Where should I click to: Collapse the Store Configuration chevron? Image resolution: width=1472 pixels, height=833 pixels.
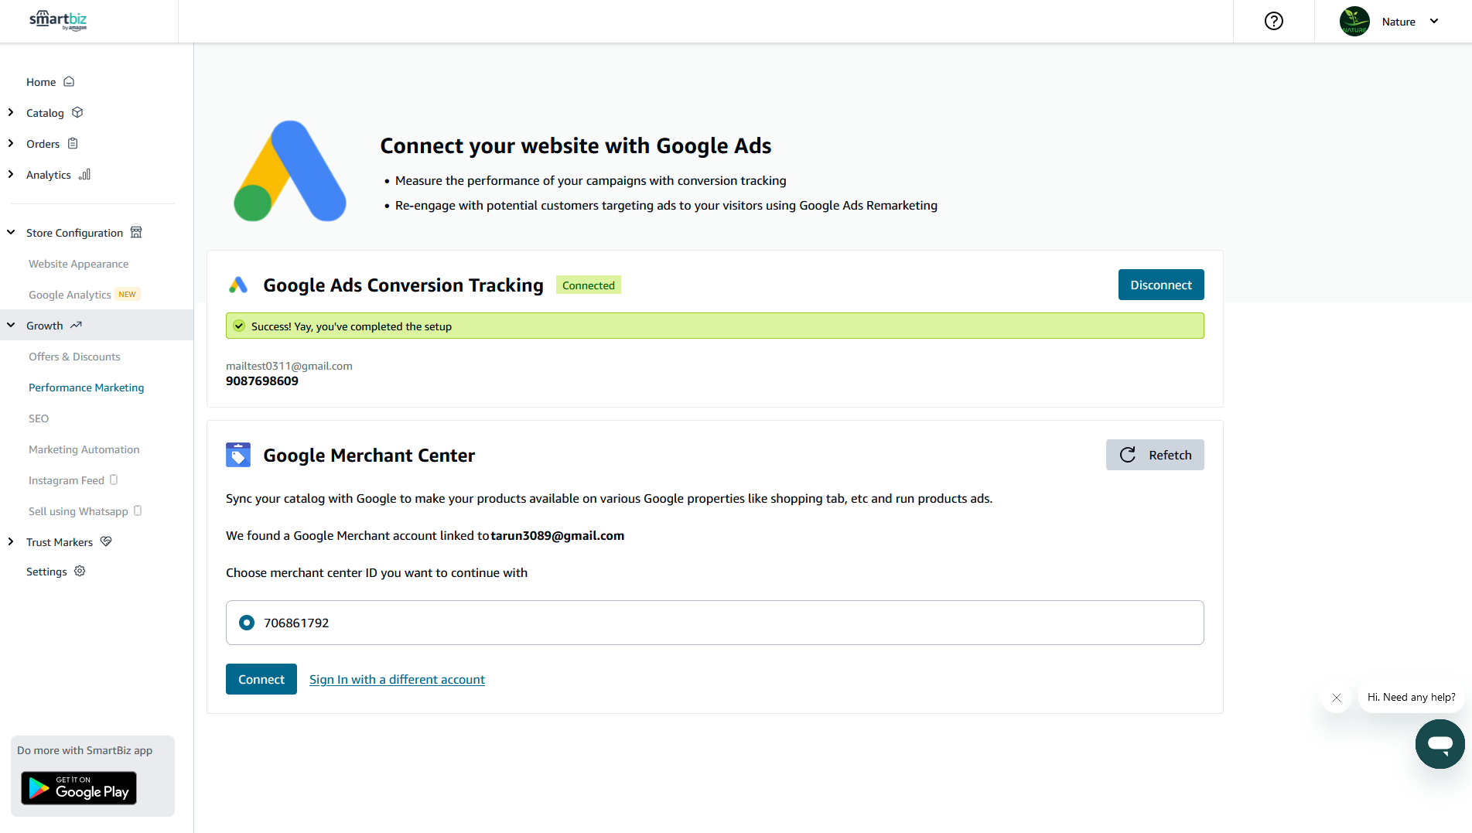tap(11, 232)
